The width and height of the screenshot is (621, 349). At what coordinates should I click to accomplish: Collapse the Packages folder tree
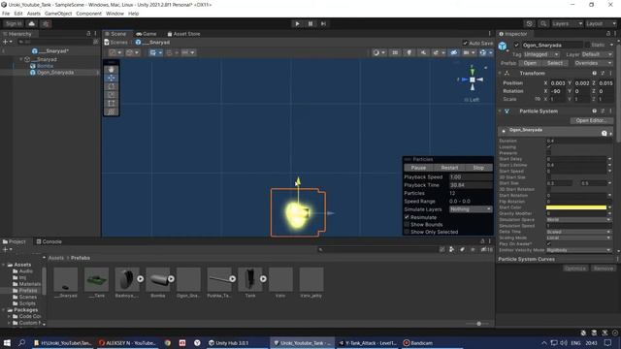4,310
